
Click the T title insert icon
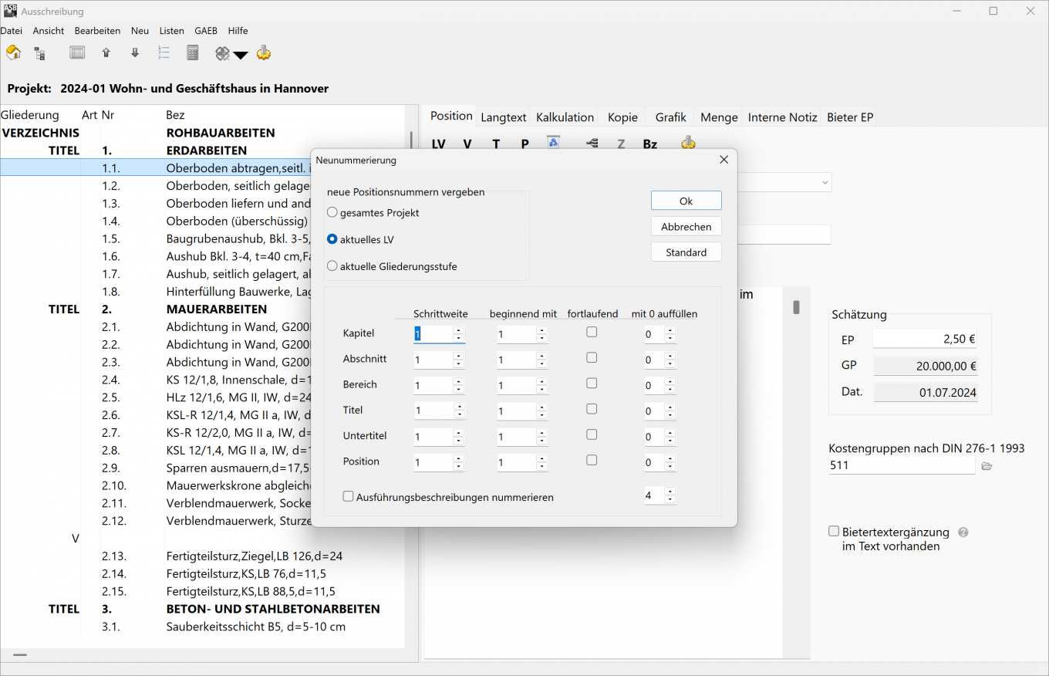pyautogui.click(x=496, y=144)
